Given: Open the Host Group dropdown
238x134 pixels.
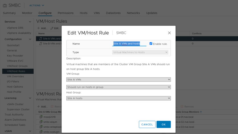Looking at the screenshot, I should pos(118,98).
